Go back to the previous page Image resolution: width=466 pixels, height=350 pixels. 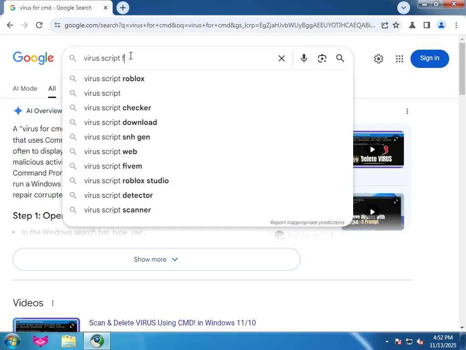[x=10, y=26]
